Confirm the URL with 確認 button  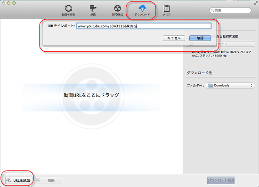point(200,38)
